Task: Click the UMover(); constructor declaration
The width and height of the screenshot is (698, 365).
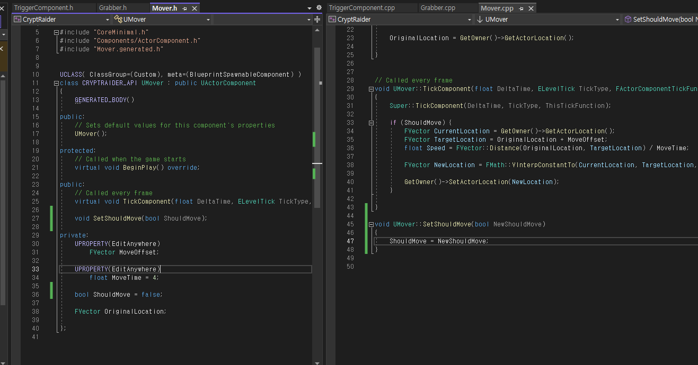Action: click(x=91, y=134)
